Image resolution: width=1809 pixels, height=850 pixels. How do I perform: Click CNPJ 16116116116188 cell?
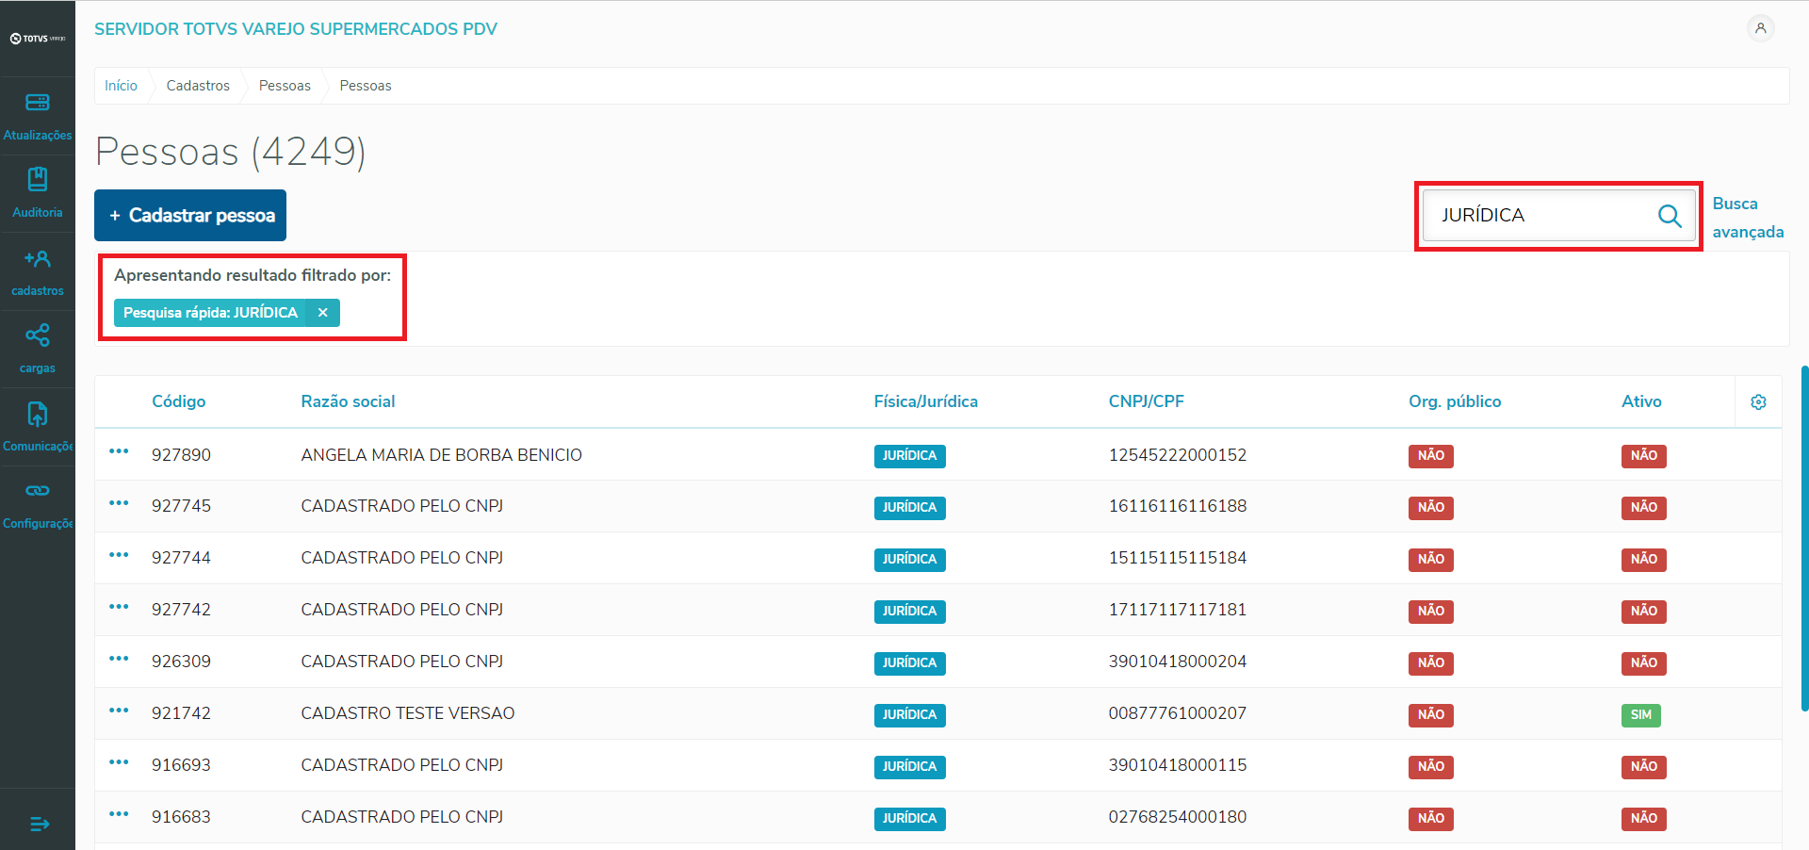click(x=1177, y=506)
